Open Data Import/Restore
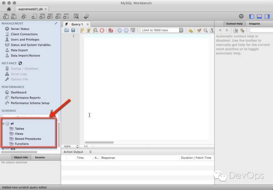273x190 pixels. pyautogui.click(x=26, y=56)
